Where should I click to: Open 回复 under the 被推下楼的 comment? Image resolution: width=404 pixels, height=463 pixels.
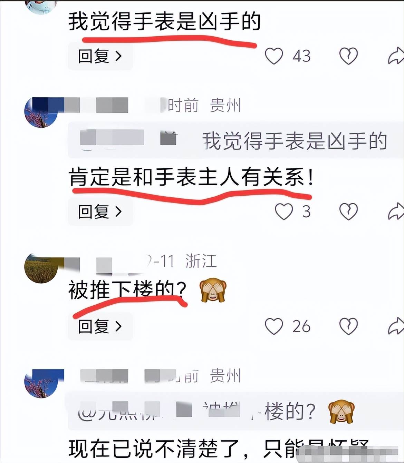point(100,326)
